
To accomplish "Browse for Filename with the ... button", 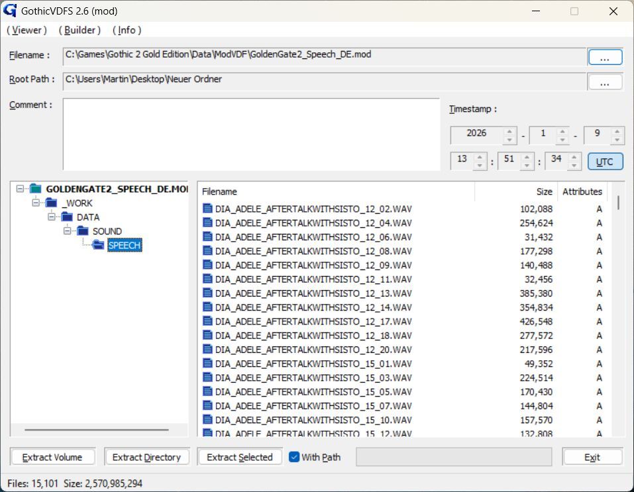I will pyautogui.click(x=605, y=58).
